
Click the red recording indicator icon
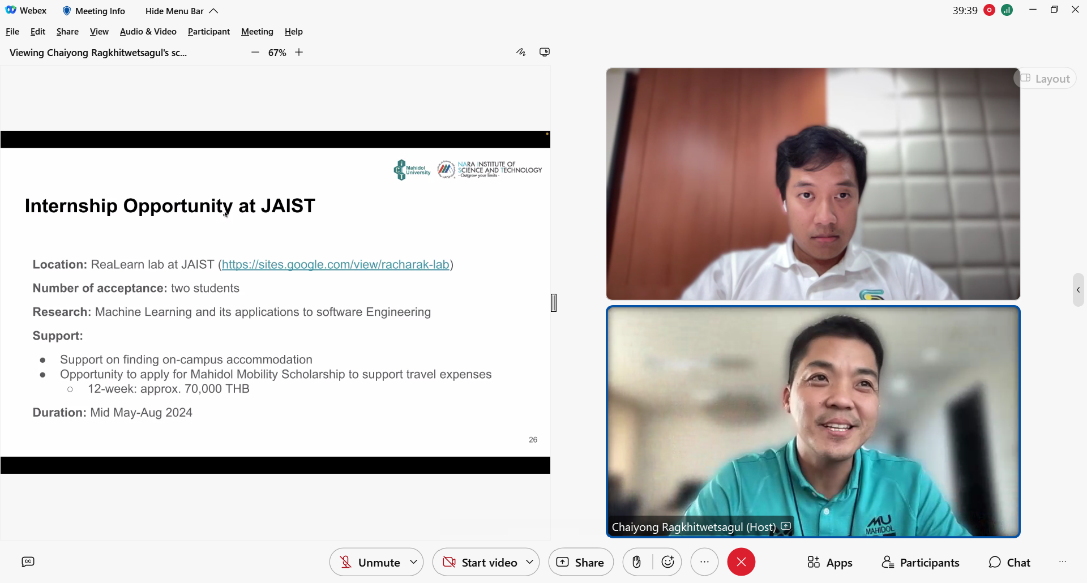click(x=990, y=10)
